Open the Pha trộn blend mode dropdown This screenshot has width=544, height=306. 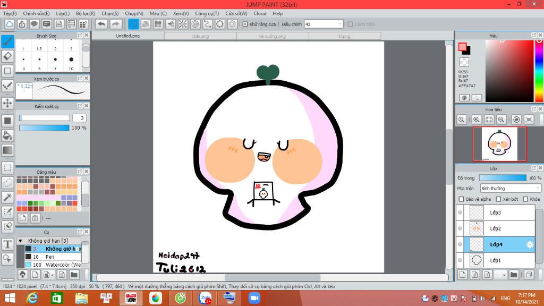click(511, 189)
